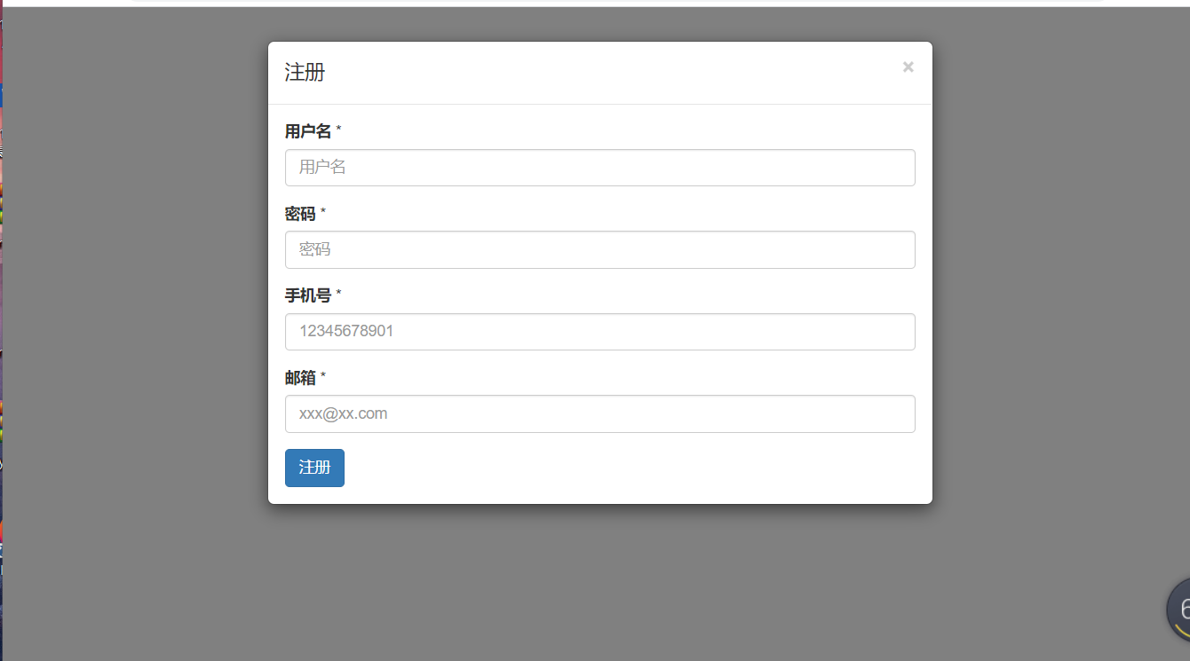Focus the 密码 password field
Screen dimensions: 1190x661
pos(599,249)
